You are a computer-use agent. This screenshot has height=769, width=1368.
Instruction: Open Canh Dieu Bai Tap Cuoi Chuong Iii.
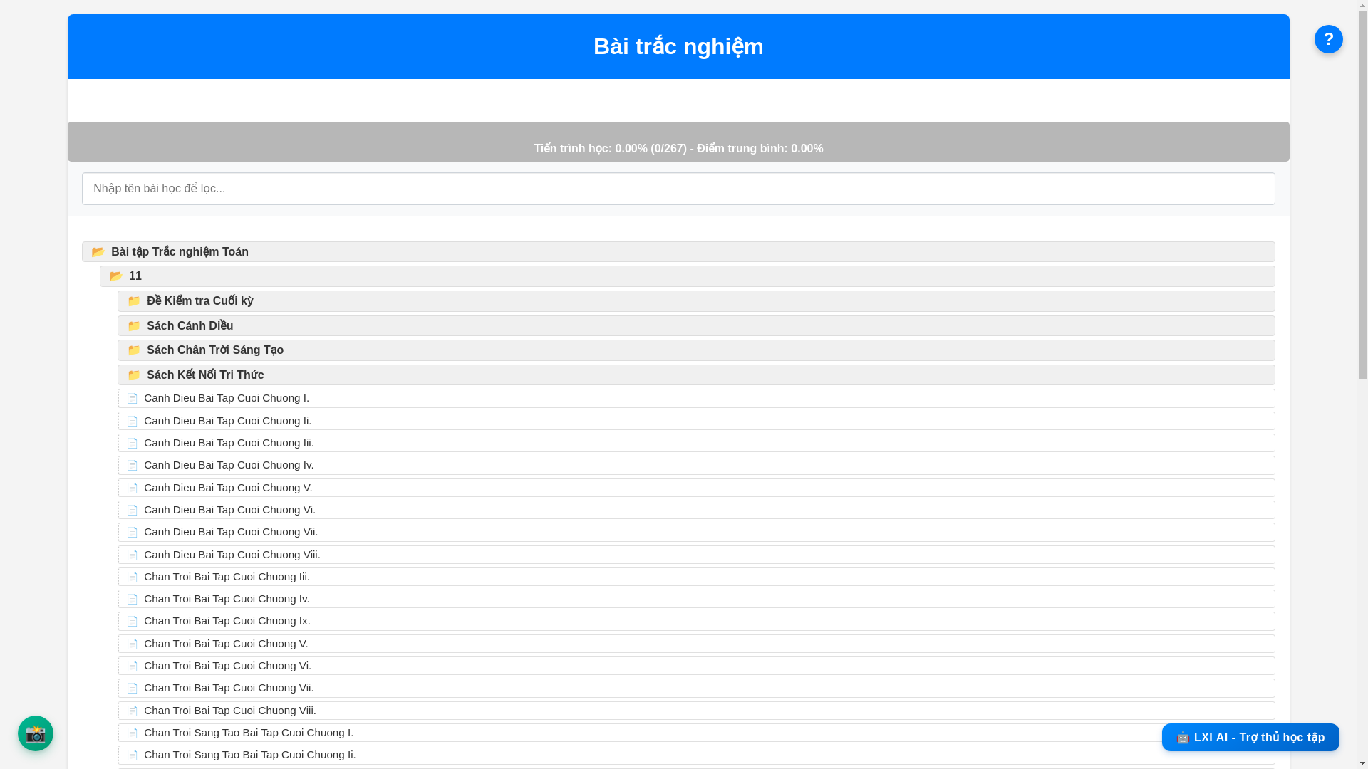point(696,443)
